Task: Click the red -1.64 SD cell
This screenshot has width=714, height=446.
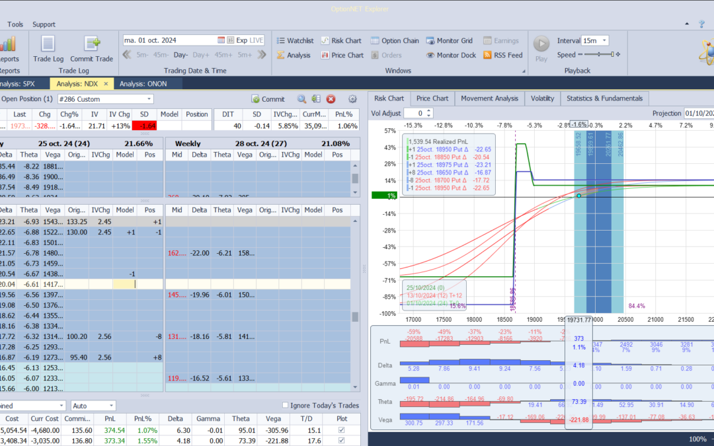Action: click(x=144, y=126)
